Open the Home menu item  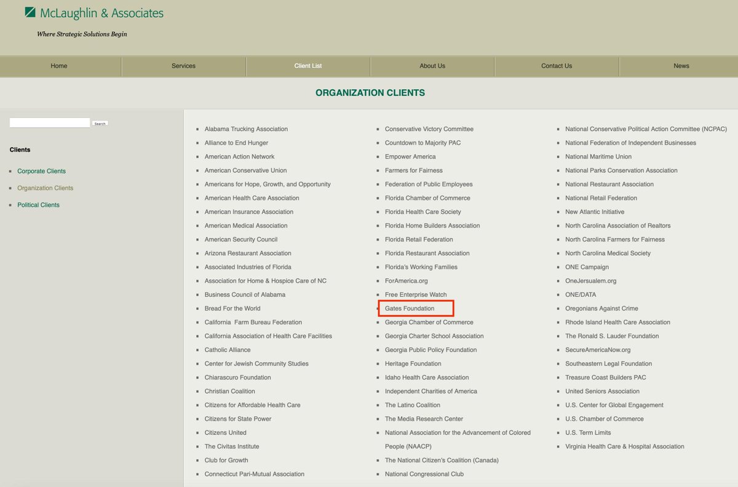tap(59, 66)
